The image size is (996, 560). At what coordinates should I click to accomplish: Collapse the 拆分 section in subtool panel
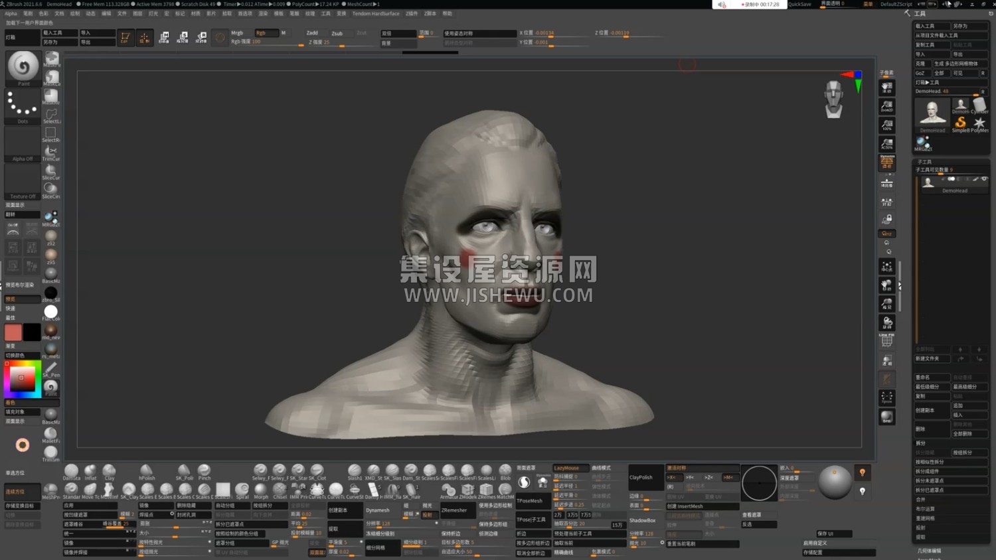(921, 443)
